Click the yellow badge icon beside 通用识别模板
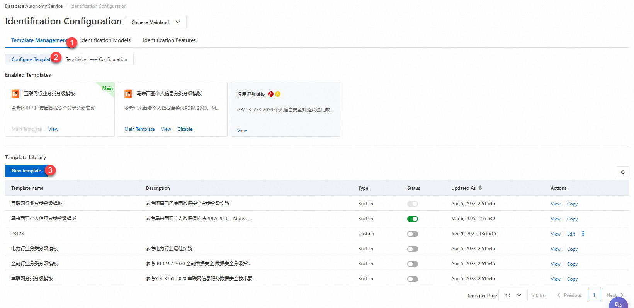 278,94
